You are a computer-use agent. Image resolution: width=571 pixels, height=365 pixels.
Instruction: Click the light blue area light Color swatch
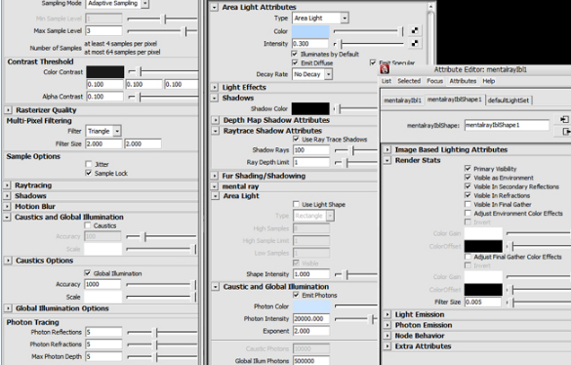pyautogui.click(x=310, y=31)
